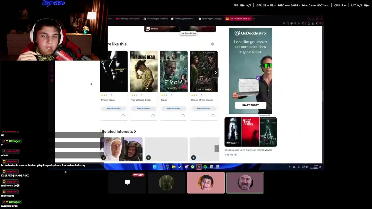Open Hispanic and Latin American Horror Movies list

coord(248,150)
